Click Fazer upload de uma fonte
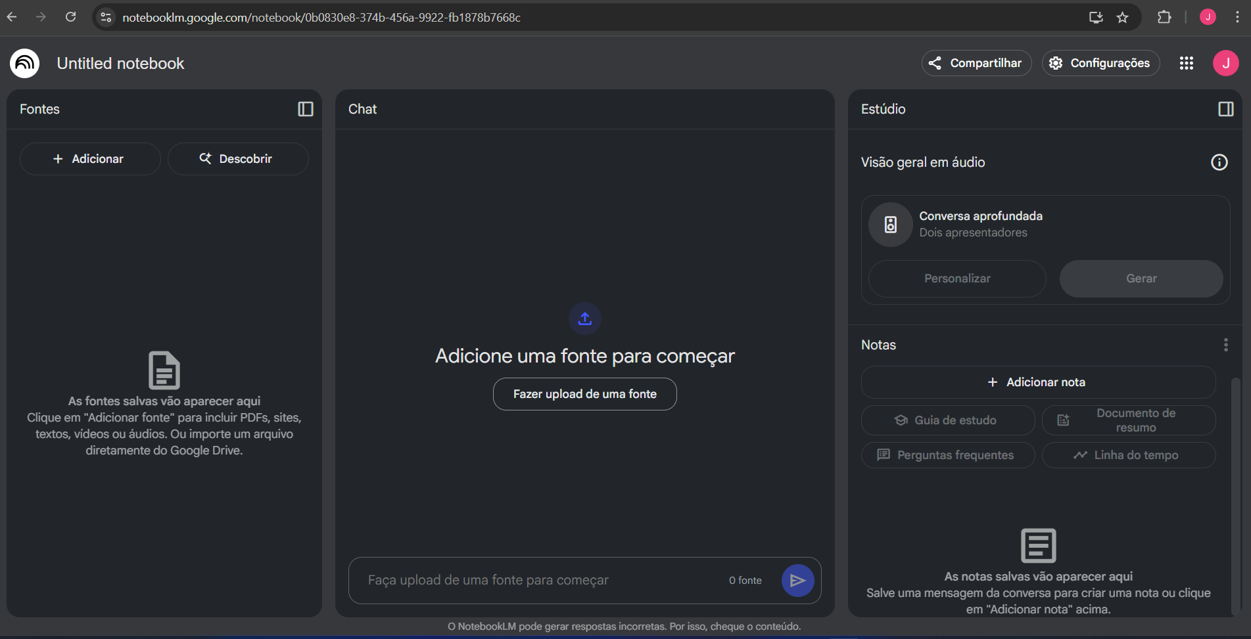Image resolution: width=1251 pixels, height=639 pixels. point(584,394)
